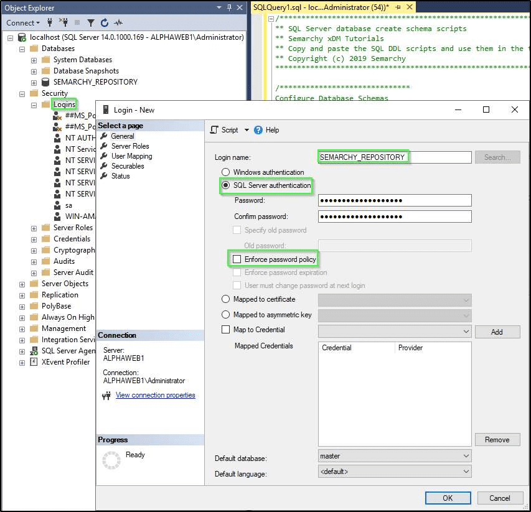This screenshot has height=512, width=531.
Task: Pin the Object Explorer panel
Action: [x=229, y=7]
